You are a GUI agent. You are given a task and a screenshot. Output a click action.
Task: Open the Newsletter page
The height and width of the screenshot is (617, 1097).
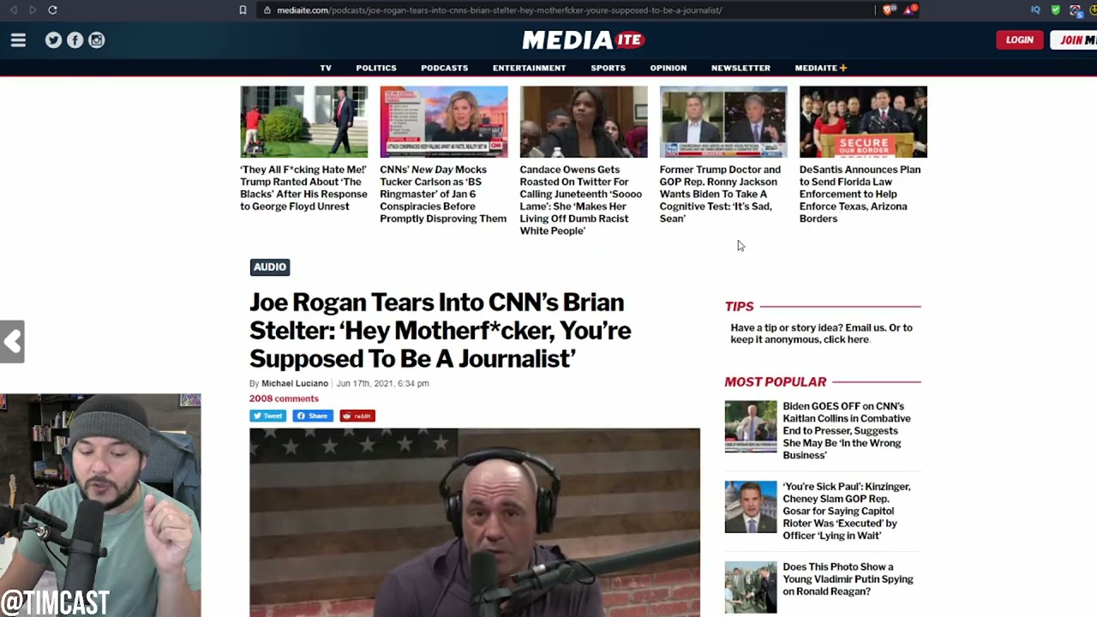(740, 68)
